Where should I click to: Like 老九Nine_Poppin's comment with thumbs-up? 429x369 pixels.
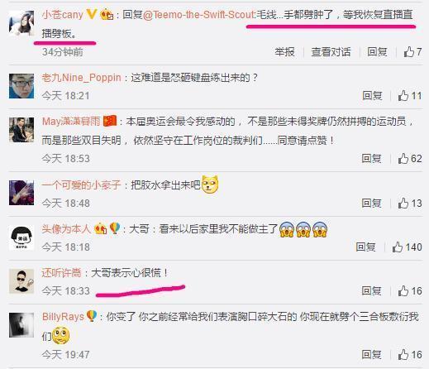pos(410,96)
